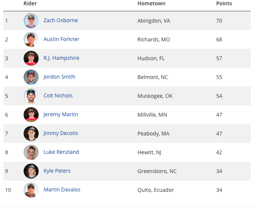
Task: Click Martin Davalos name link
Action: pyautogui.click(x=62, y=190)
